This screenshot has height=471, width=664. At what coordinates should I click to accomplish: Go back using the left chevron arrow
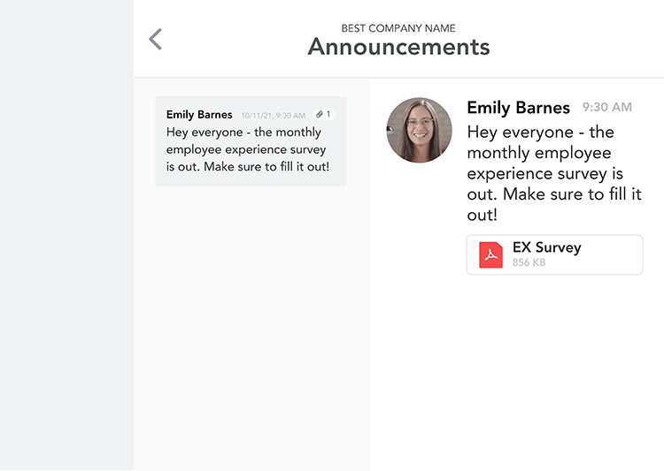coord(156,39)
